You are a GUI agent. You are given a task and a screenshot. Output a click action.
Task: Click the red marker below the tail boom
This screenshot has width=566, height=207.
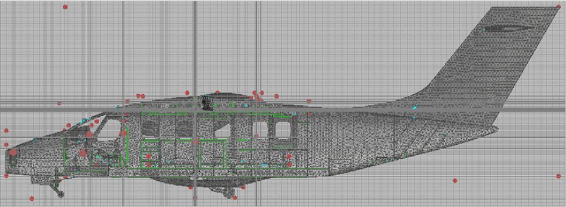pyautogui.click(x=455, y=181)
